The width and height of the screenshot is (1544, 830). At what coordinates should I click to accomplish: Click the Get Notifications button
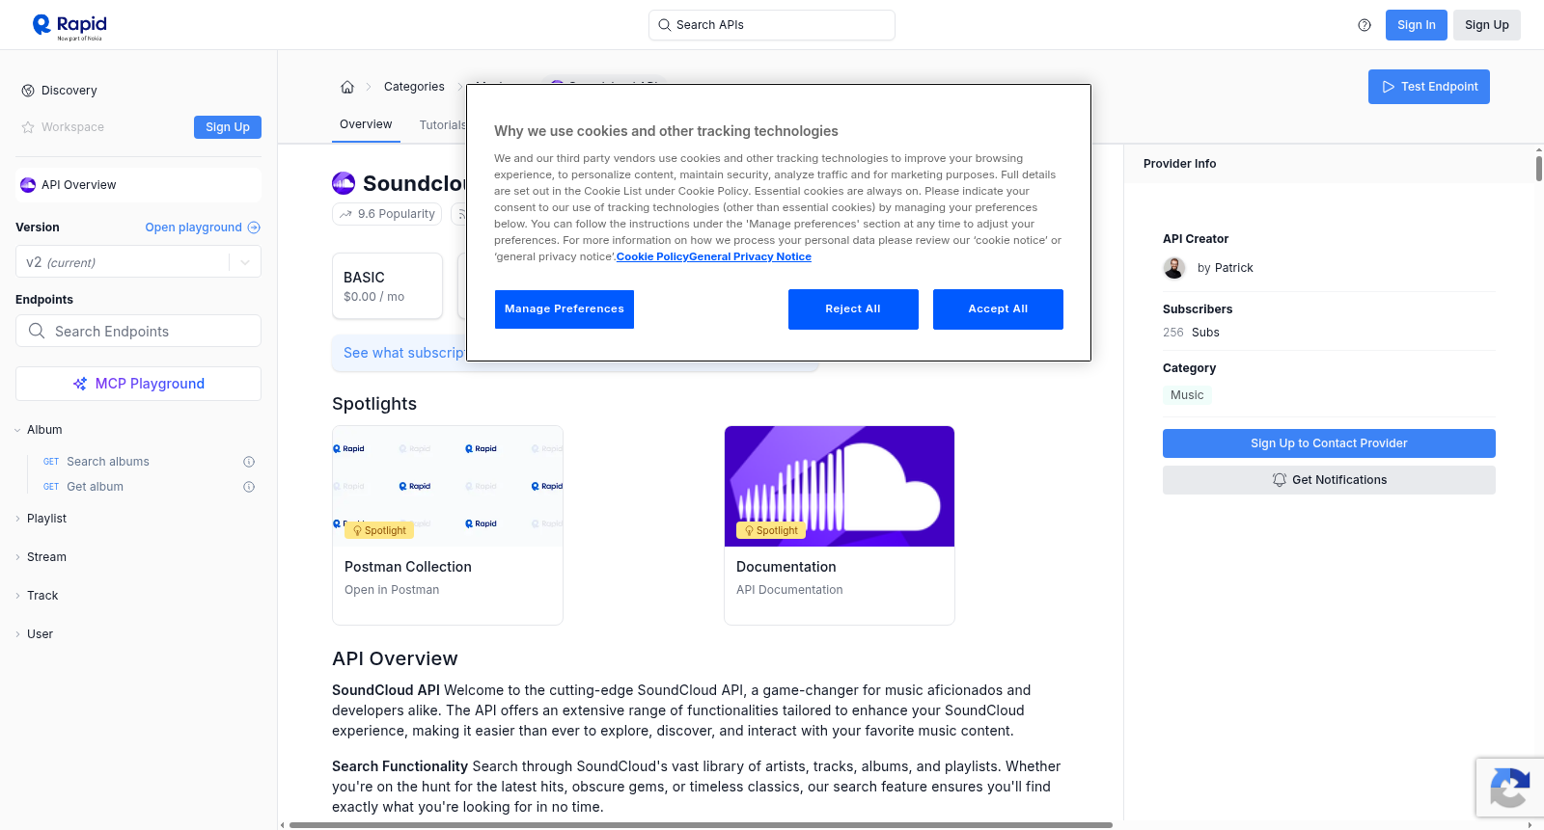coord(1329,480)
